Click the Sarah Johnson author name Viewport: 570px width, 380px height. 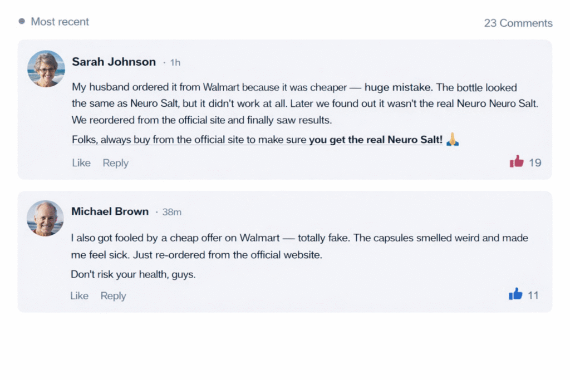pos(114,62)
